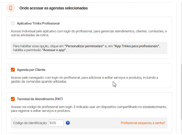
Task: Click the Agenda por Cliente label text
Action: click(31, 70)
